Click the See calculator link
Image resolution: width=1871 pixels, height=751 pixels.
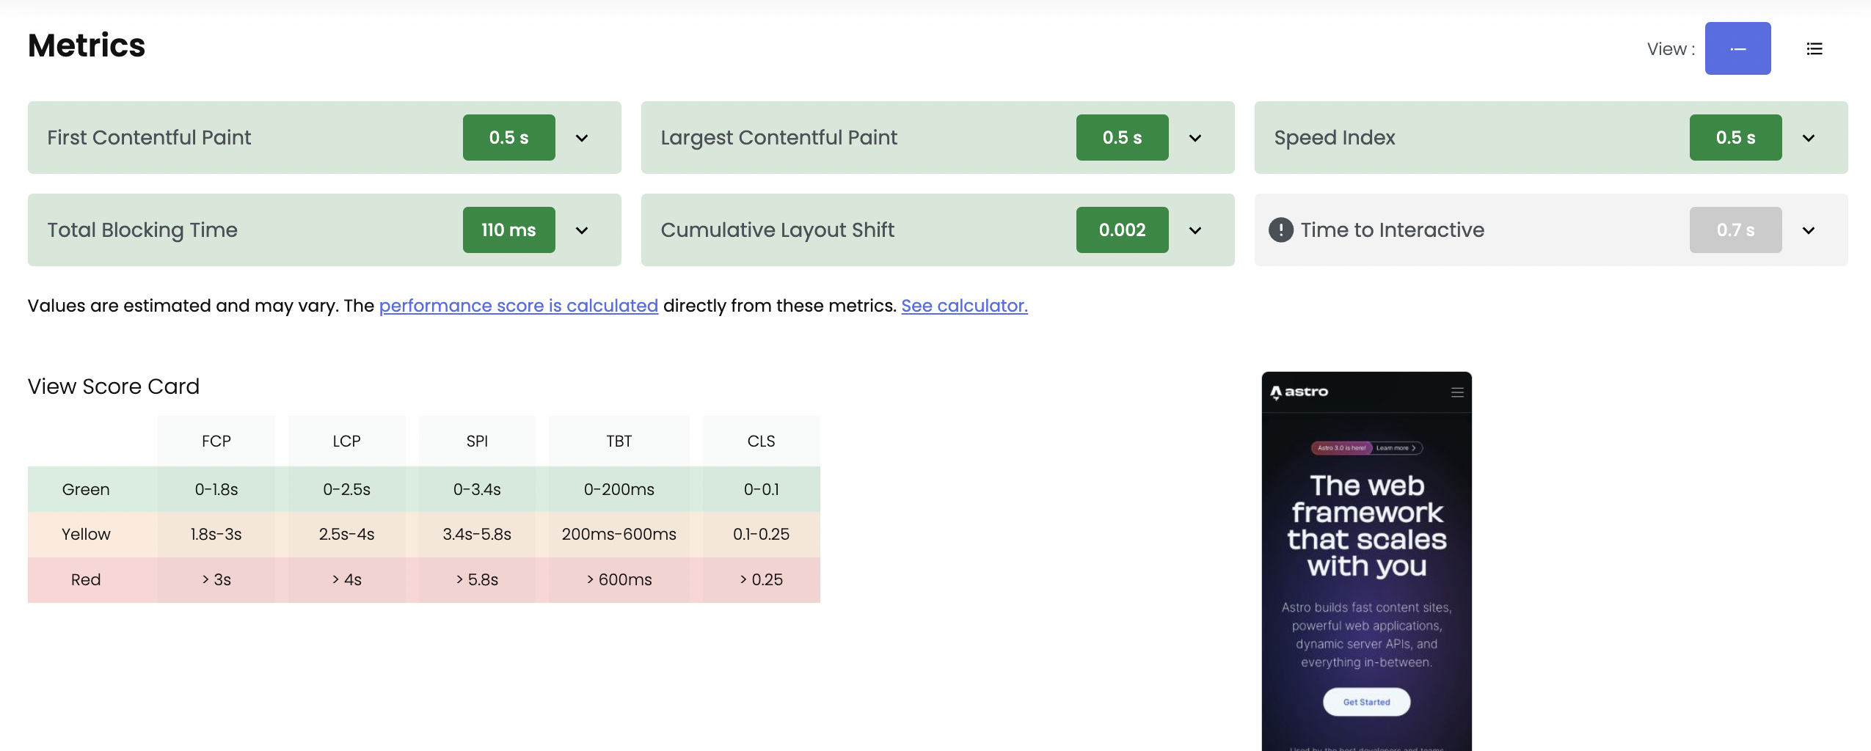tap(964, 306)
